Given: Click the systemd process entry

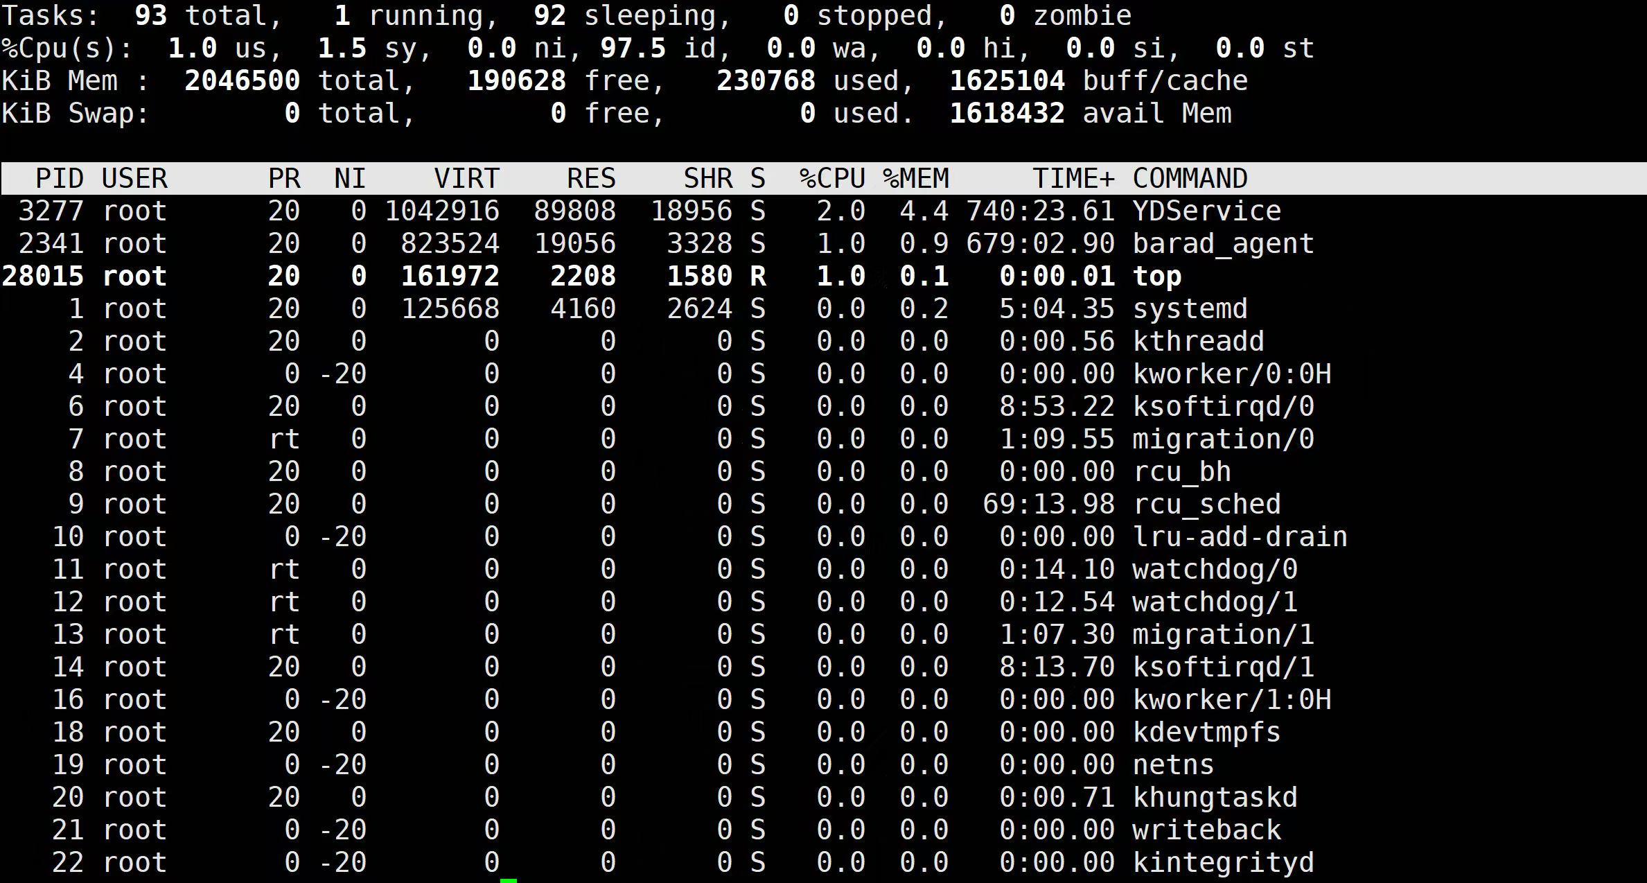Looking at the screenshot, I should click(1190, 308).
